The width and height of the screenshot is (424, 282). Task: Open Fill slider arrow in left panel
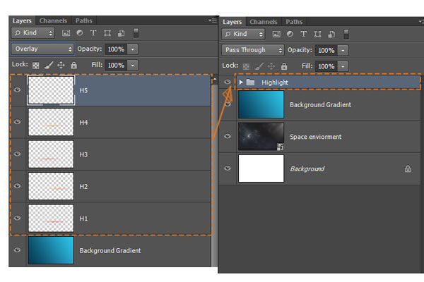click(x=133, y=66)
